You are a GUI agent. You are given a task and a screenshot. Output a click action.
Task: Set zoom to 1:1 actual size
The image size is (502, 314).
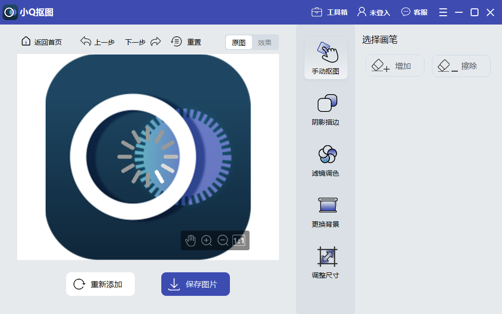(239, 240)
